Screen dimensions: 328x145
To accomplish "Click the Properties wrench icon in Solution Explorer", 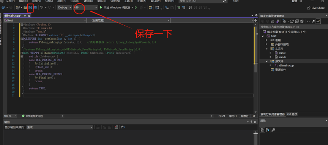I will point(313,21).
